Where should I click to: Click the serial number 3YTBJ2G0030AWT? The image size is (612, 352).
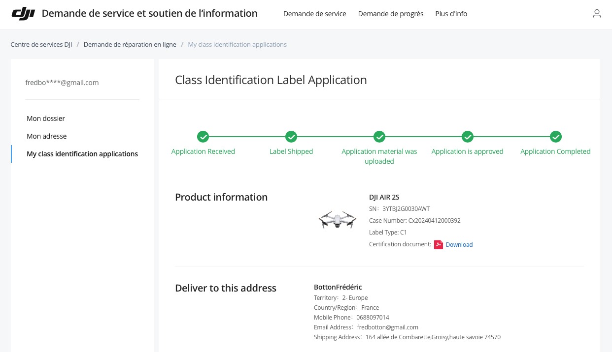(x=406, y=209)
